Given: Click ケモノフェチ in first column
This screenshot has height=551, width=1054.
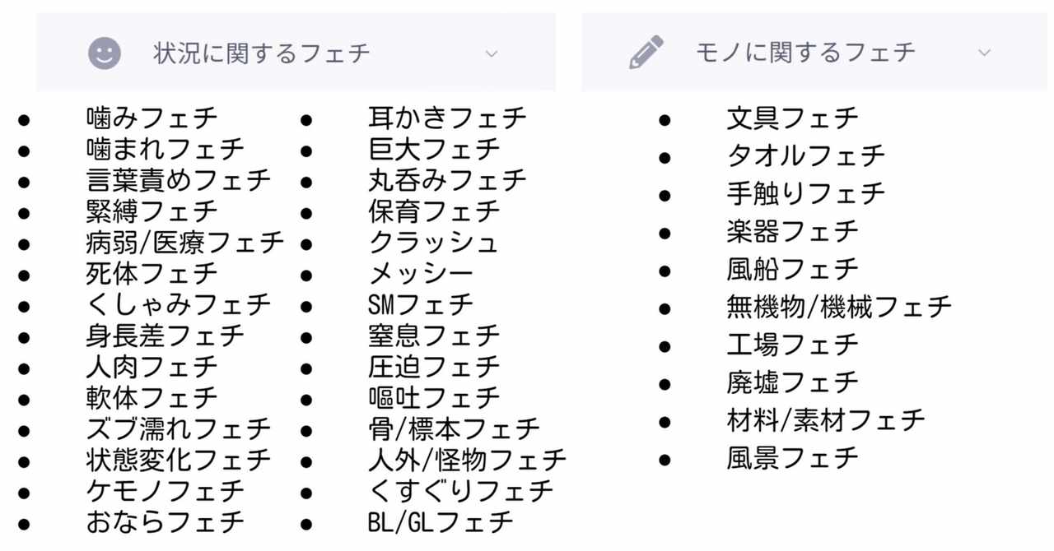Looking at the screenshot, I should (165, 491).
